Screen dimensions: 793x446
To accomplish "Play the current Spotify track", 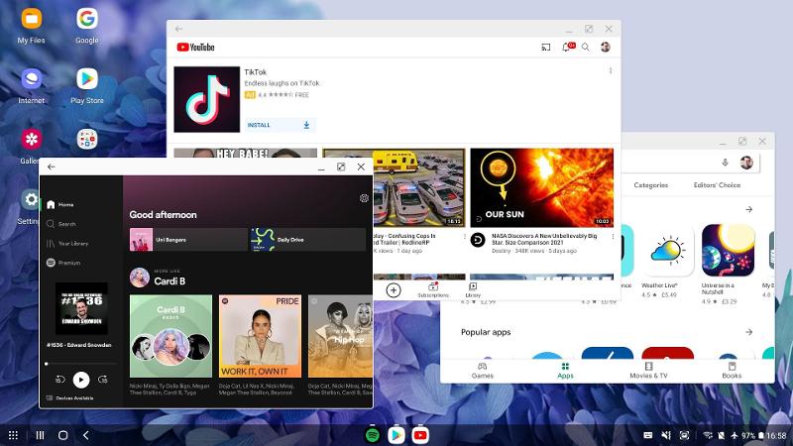I will (x=81, y=380).
